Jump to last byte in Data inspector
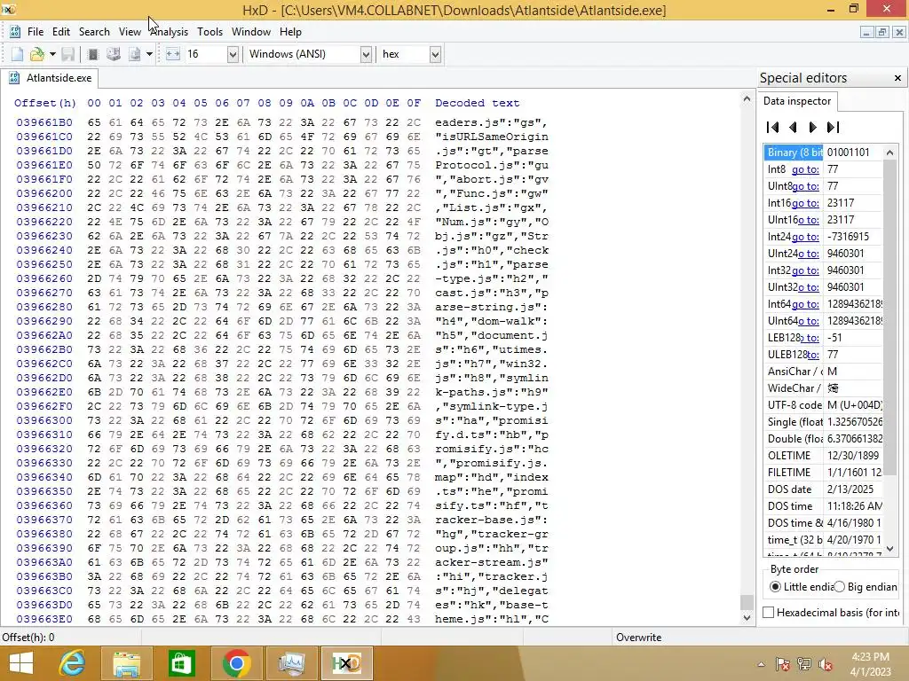This screenshot has width=909, height=681. tap(833, 128)
